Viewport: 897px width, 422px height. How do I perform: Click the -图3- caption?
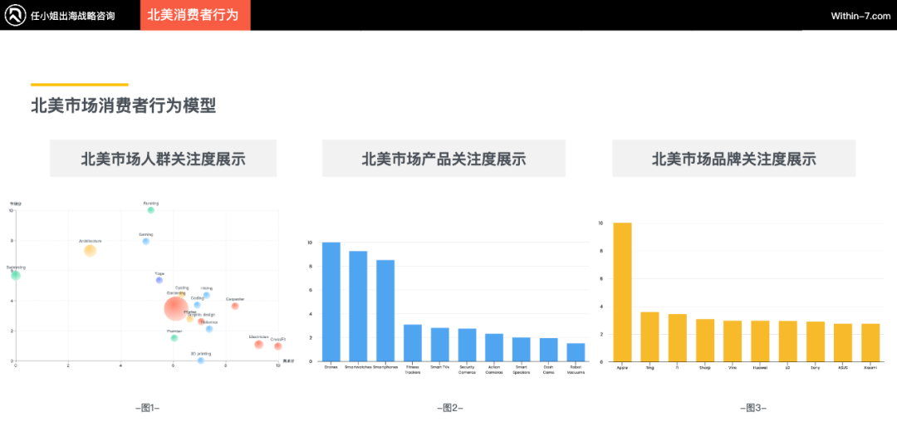[753, 408]
